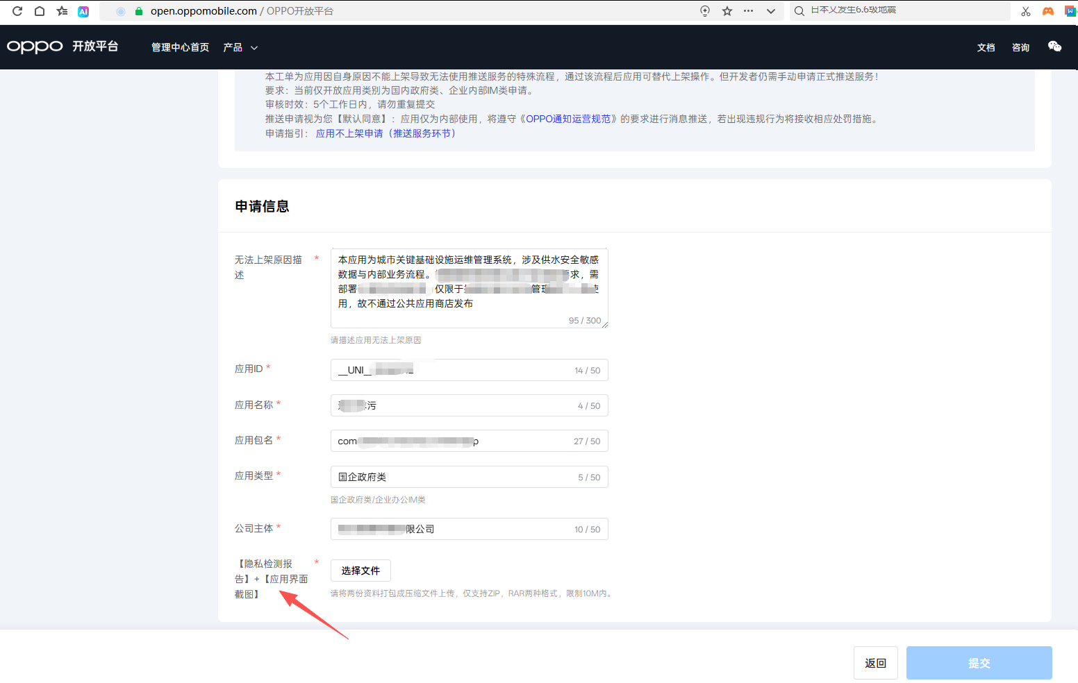This screenshot has height=683, width=1078.
Task: Reload the page via the browser refresh icon
Action: pyautogui.click(x=17, y=11)
